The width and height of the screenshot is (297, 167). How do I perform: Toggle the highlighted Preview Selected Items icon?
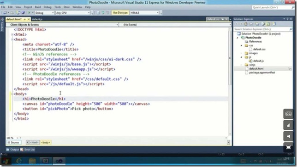point(268,24)
